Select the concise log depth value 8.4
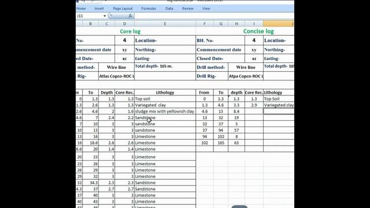This screenshot has width=370, height=208. tap(236, 112)
